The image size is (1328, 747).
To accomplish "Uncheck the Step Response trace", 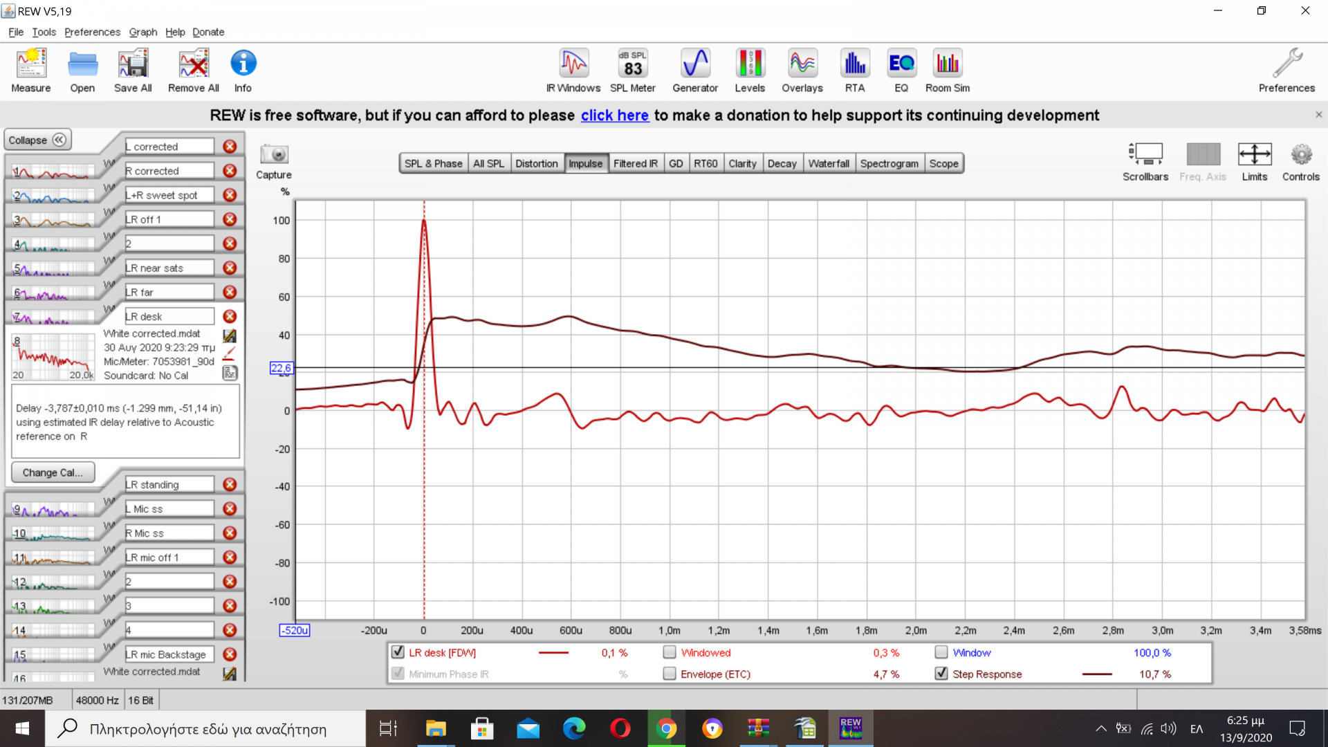I will [941, 674].
